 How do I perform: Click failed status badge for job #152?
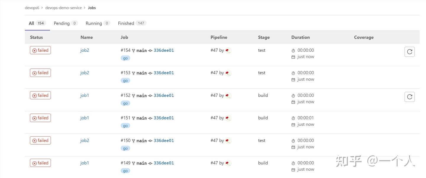point(40,96)
